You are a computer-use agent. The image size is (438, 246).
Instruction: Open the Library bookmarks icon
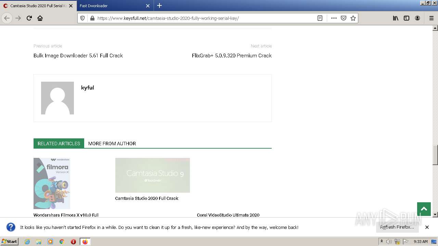(x=396, y=18)
